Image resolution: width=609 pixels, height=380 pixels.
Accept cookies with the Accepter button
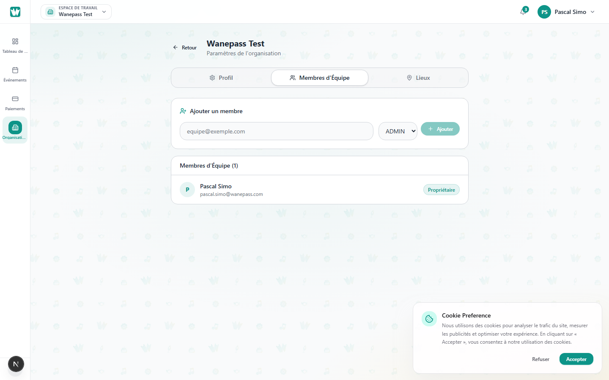click(576, 359)
